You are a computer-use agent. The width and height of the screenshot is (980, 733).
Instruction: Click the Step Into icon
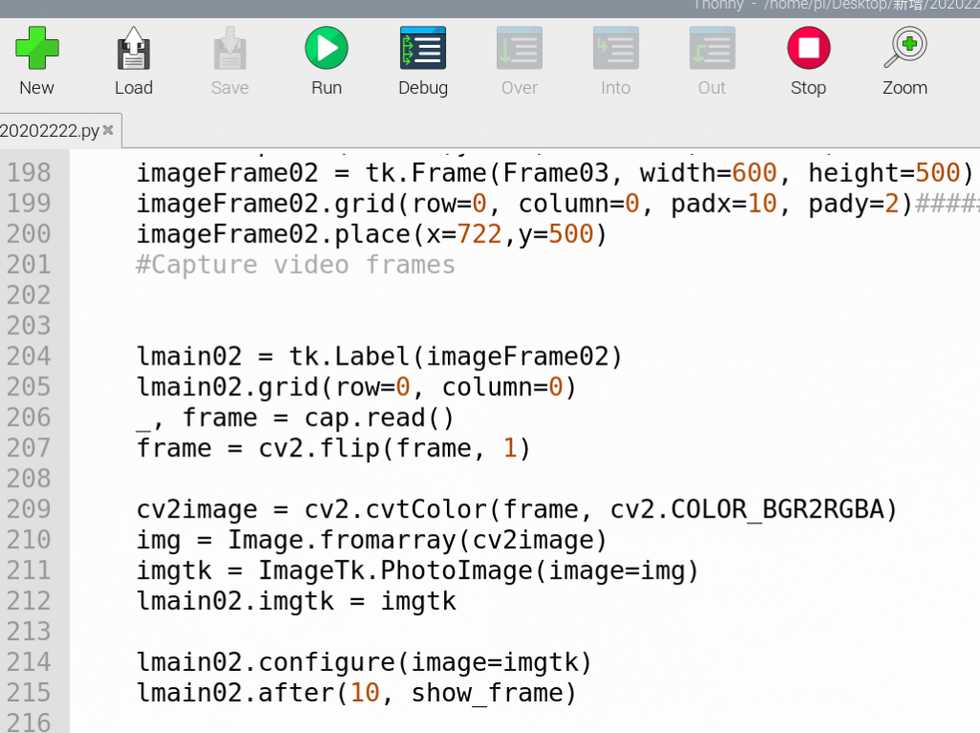[615, 48]
